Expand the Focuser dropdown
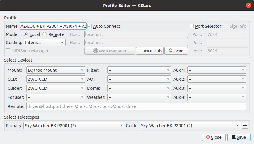This screenshot has height=144, width=254. click(x=56, y=97)
